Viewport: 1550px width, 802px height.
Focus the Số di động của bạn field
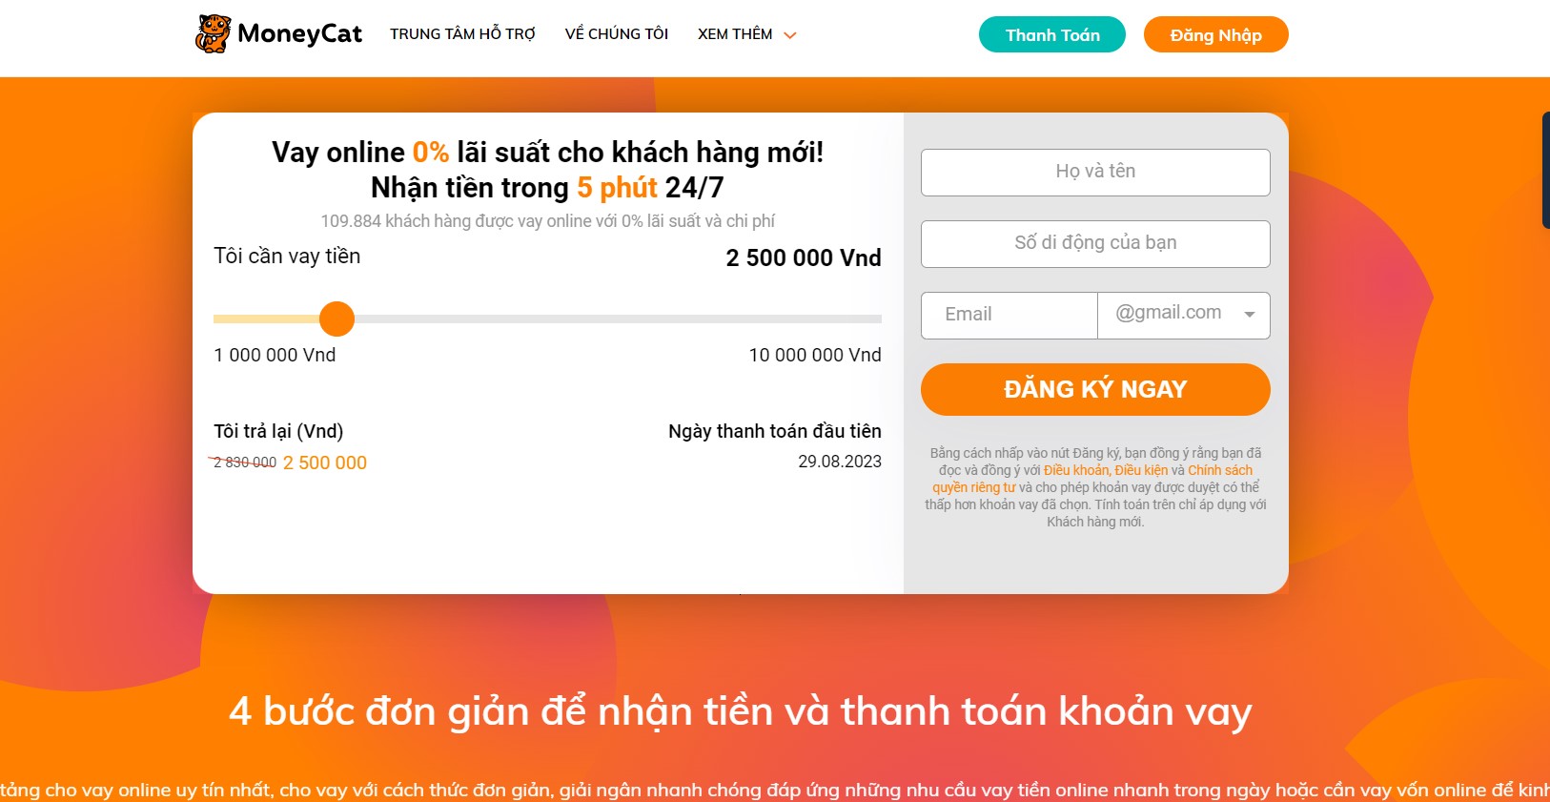pyautogui.click(x=1095, y=244)
